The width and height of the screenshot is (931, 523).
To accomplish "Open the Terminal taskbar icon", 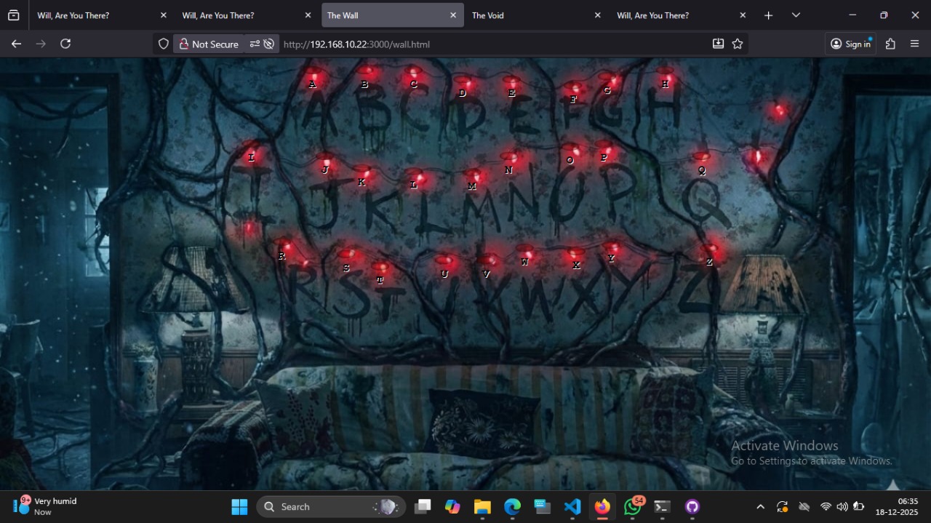I will tap(662, 506).
